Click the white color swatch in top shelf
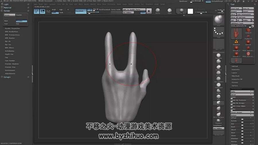The image size is (258, 145). pyautogui.click(x=190, y=11)
